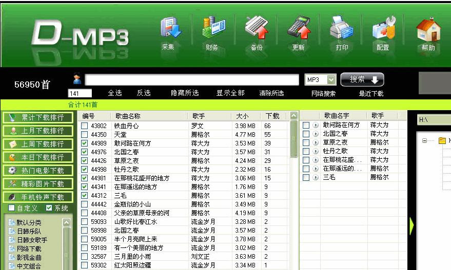Open the 帮助 help house icon
The image size is (451, 270).
tap(428, 29)
